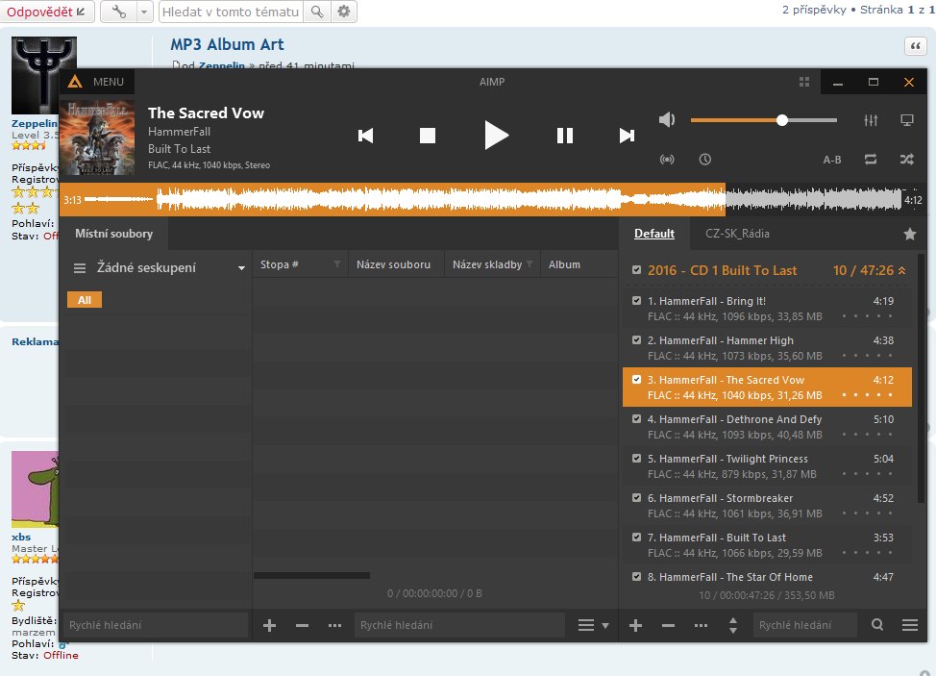The height and width of the screenshot is (676, 936).
Task: Uncheck track 1 Bring It!
Action: (x=636, y=301)
